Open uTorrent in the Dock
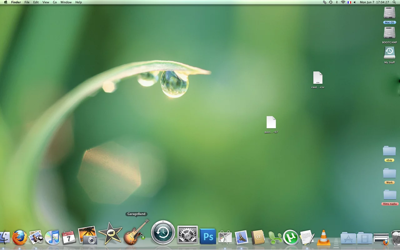This screenshot has height=250, width=400. (291, 237)
